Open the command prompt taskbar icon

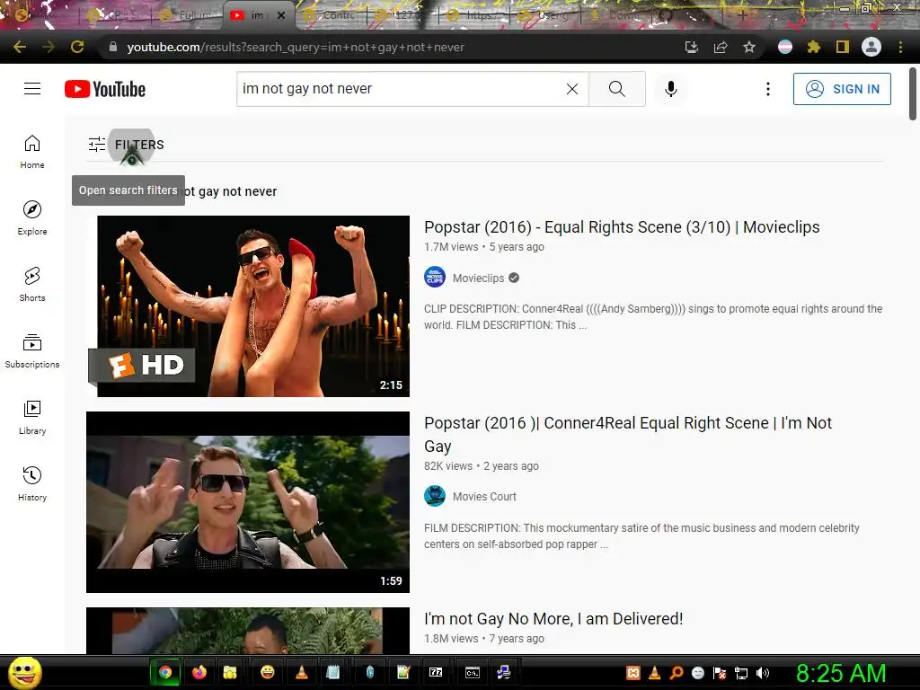[473, 672]
